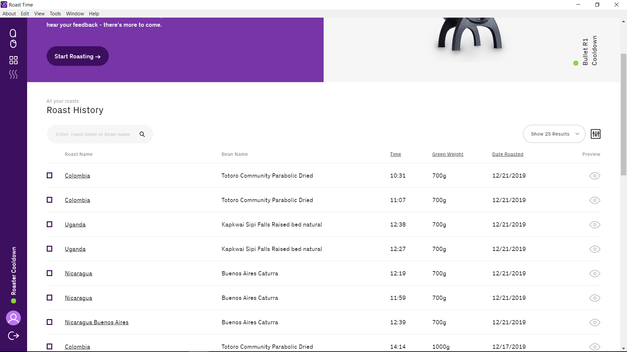Open the Tools menu
The image size is (627, 352).
pyautogui.click(x=55, y=14)
